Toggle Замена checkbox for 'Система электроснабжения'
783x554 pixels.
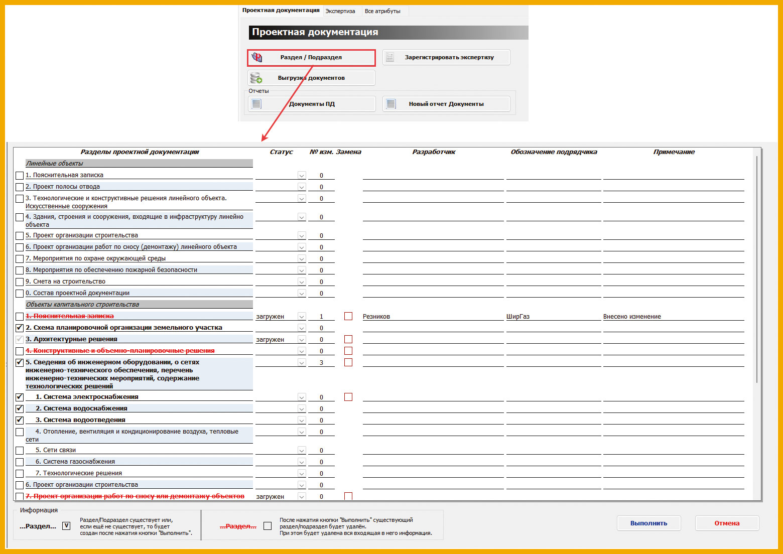click(x=348, y=397)
